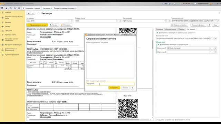
Task: Open Главное section in sidebar
Action: pos(8,12)
